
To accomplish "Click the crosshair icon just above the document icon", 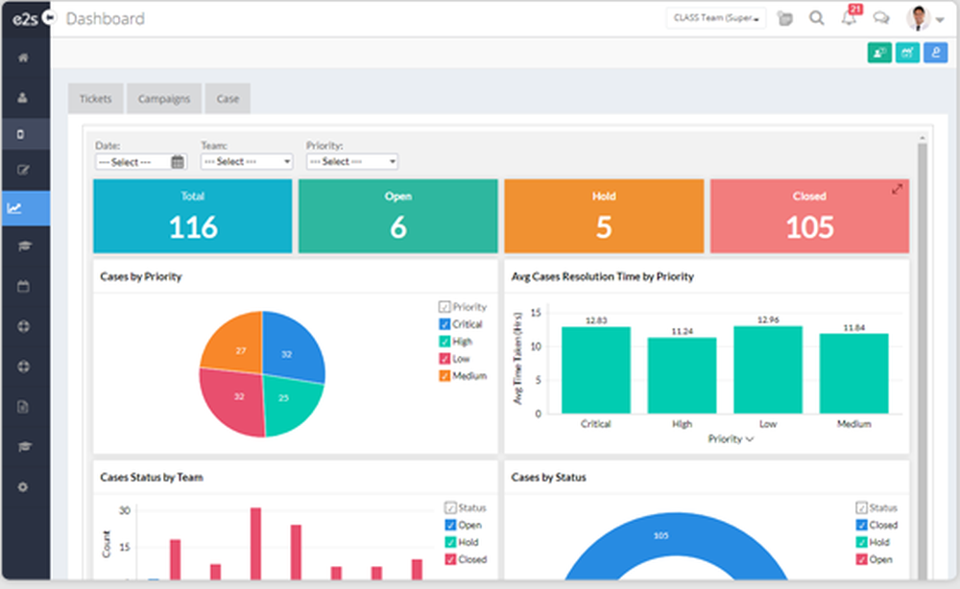I will [x=23, y=366].
